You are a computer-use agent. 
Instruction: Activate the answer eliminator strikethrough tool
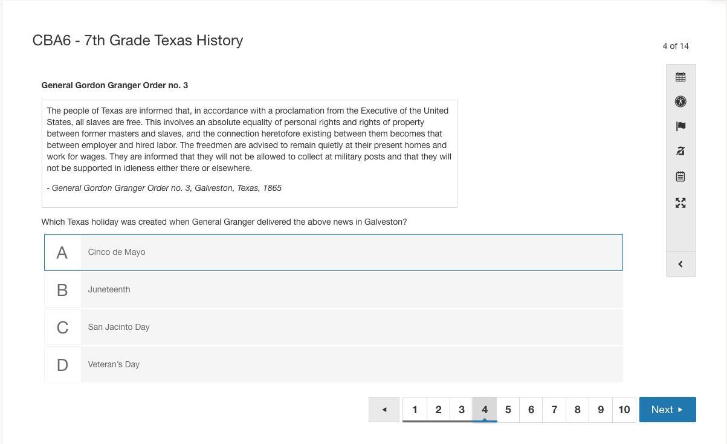tap(680, 151)
